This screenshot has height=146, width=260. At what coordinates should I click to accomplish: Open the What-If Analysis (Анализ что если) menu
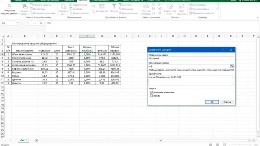click(170, 10)
